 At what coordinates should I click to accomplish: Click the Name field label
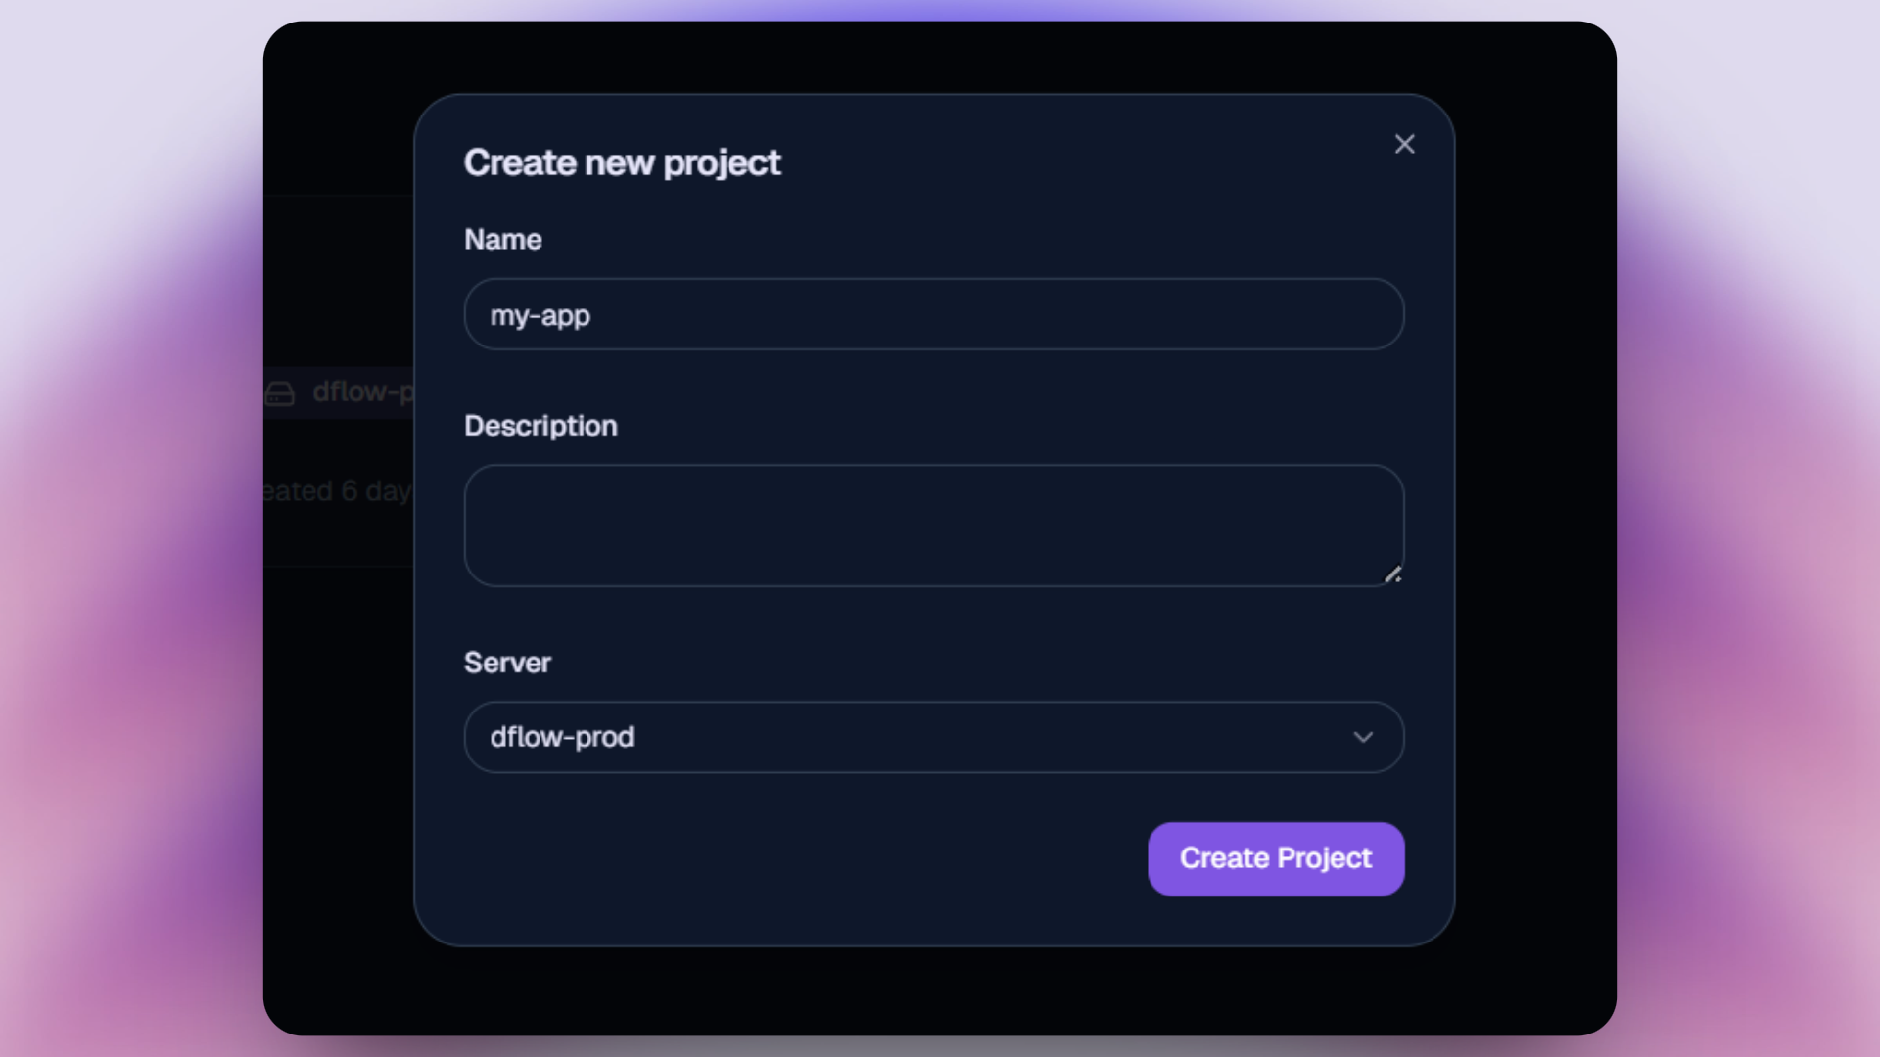point(502,240)
